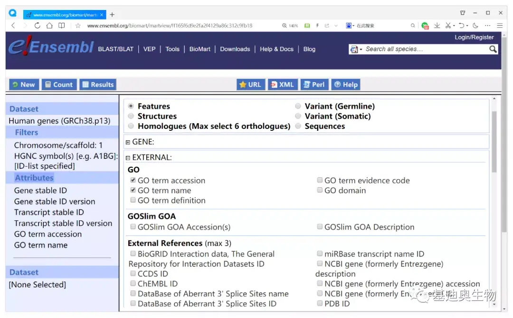This screenshot has width=513, height=318.
Task: Click the Results button
Action: click(98, 84)
